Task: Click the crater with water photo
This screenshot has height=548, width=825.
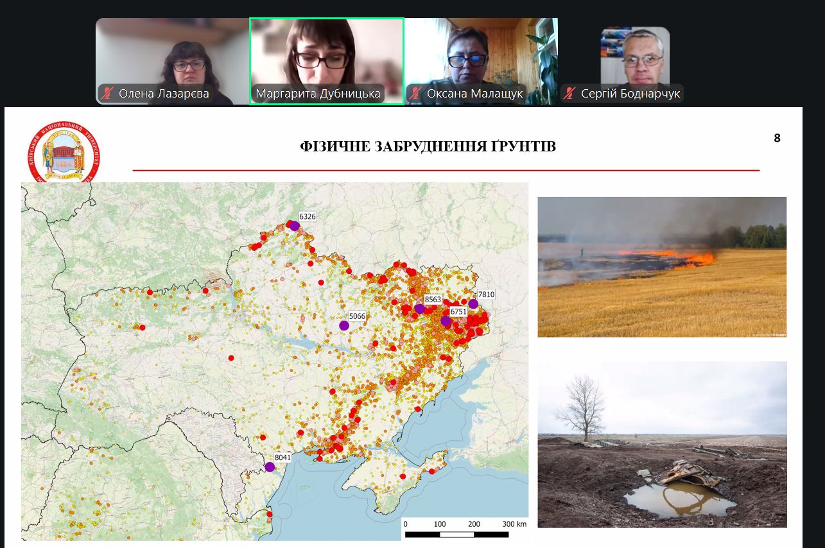Action: pyautogui.click(x=661, y=444)
